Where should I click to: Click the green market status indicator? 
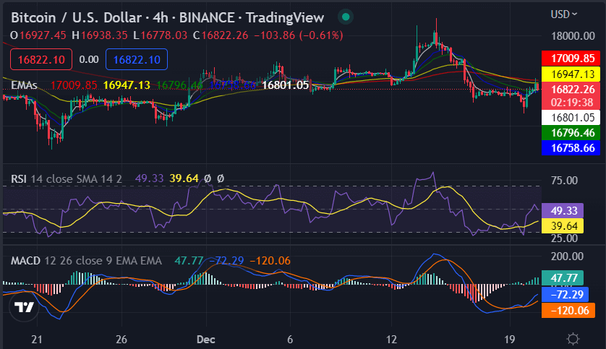[346, 17]
